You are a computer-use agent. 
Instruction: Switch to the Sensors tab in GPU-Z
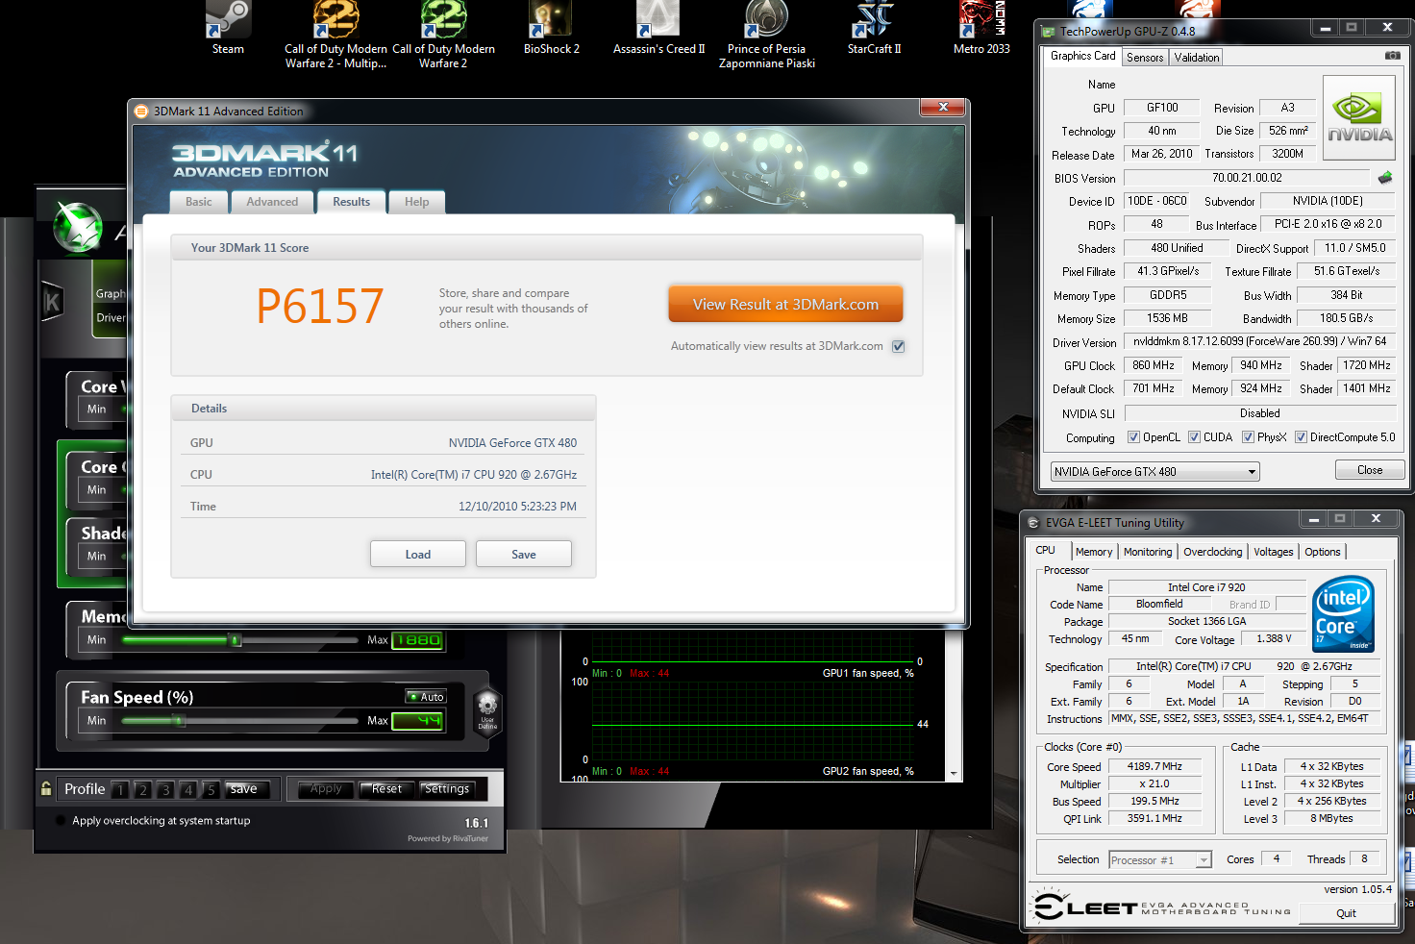pos(1145,58)
